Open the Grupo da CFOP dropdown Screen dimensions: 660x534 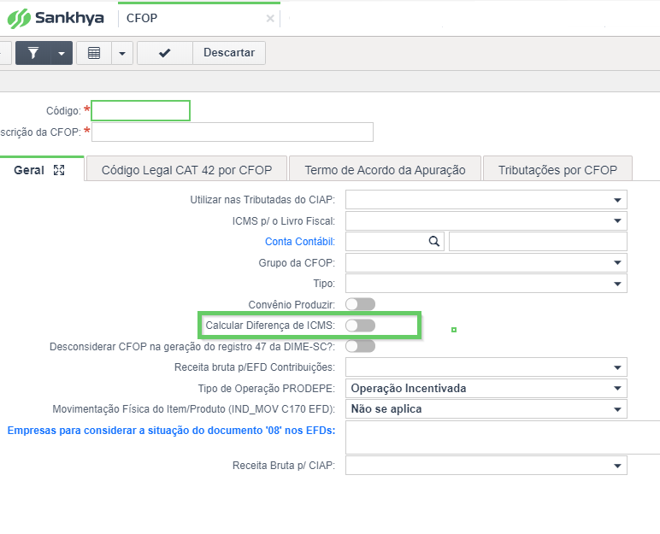(486, 262)
